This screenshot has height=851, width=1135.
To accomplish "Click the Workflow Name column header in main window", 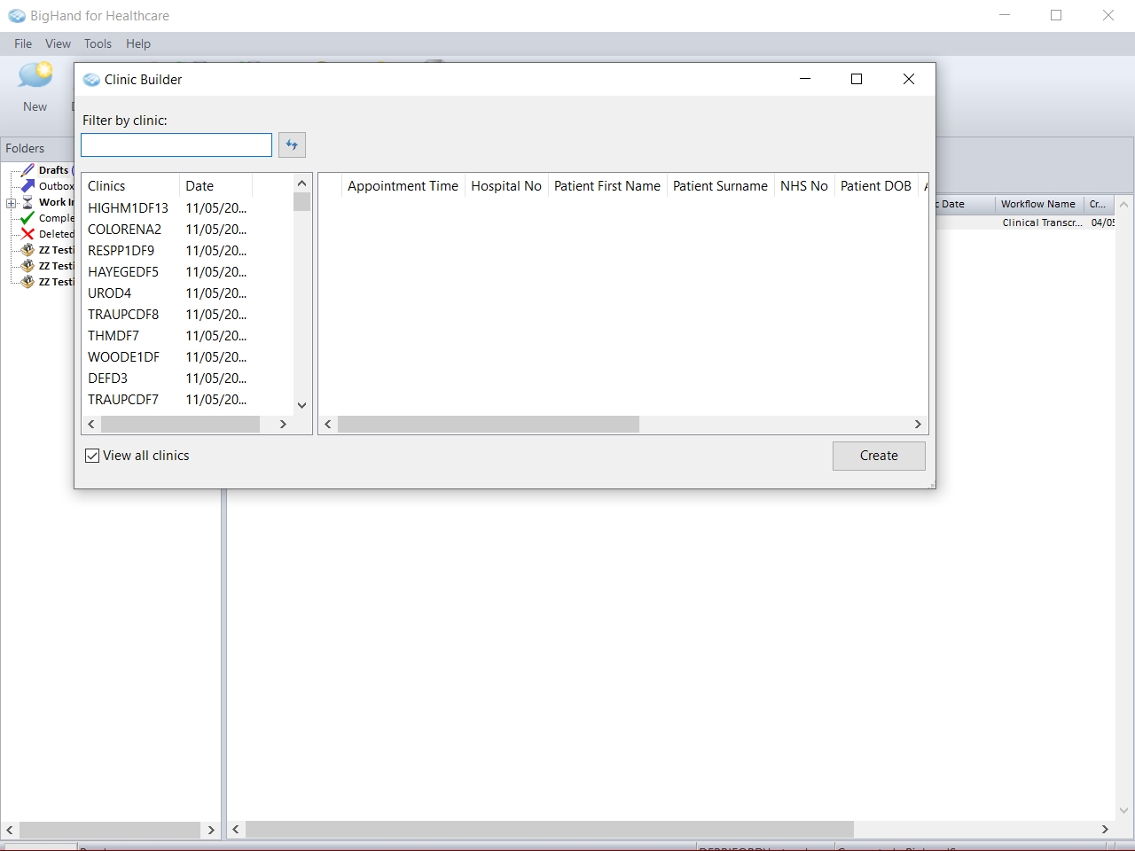I will click(x=1038, y=204).
